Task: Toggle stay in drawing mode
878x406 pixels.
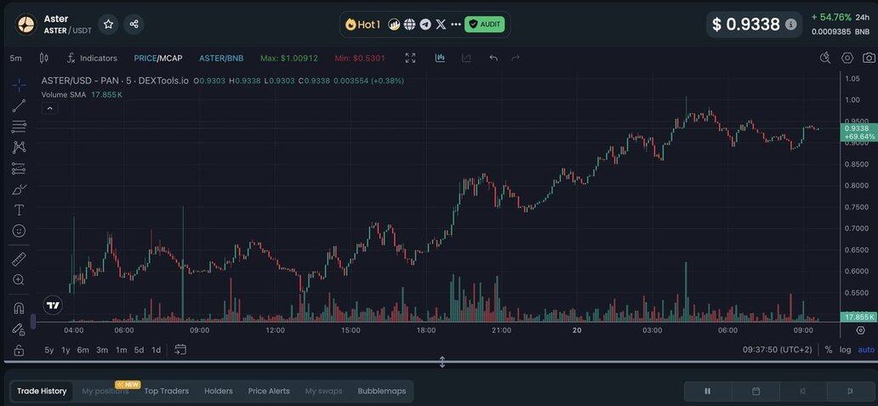Action: click(x=19, y=329)
